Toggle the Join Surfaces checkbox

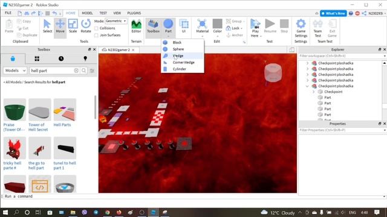coord(96,36)
